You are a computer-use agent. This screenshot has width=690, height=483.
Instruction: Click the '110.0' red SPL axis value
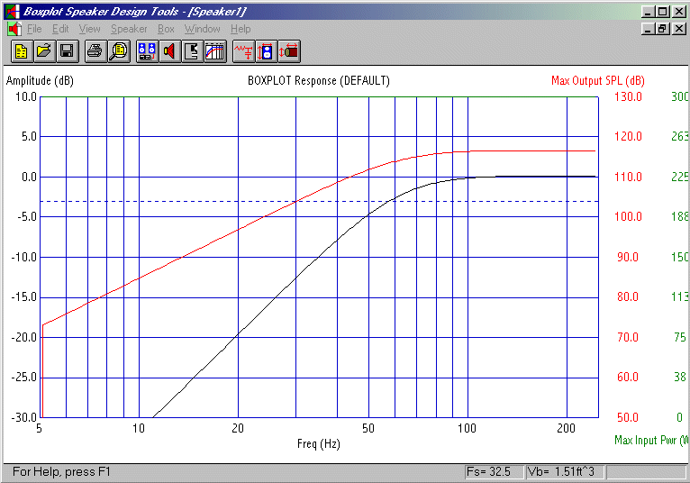tap(628, 177)
